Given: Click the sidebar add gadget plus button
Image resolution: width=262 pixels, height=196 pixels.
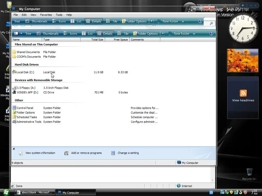Looking at the screenshot, I should 243,5.
